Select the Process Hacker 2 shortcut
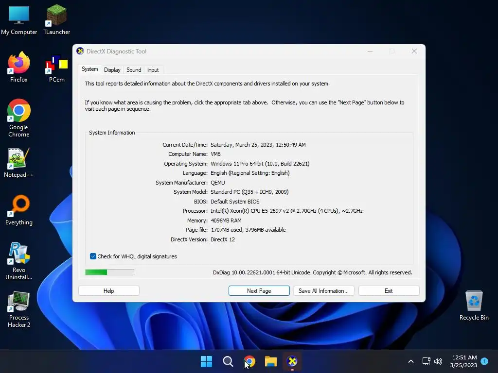This screenshot has width=498, height=373. [19, 309]
